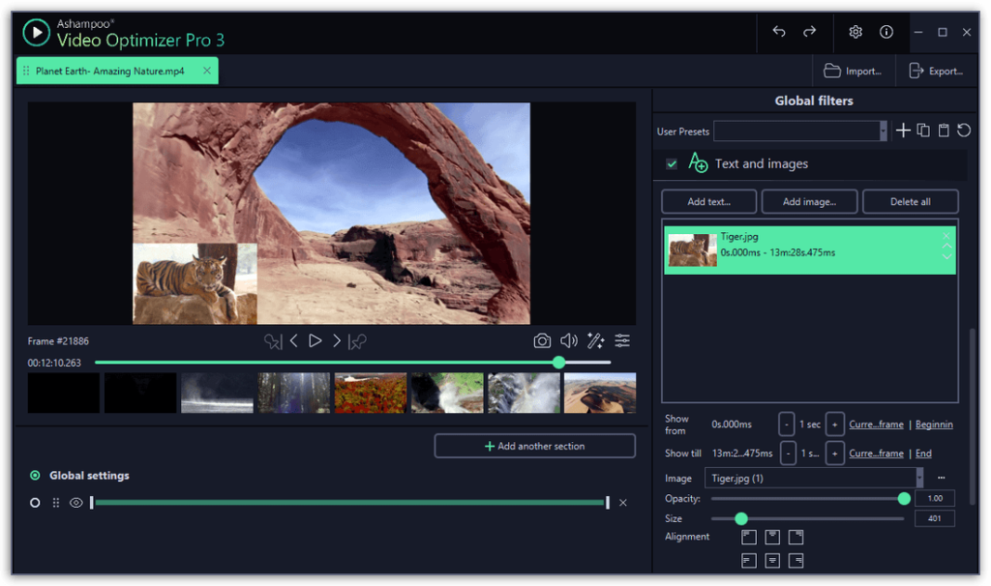991x586 pixels.
Task: Click the Opacity slider handle
Action: [x=904, y=499]
